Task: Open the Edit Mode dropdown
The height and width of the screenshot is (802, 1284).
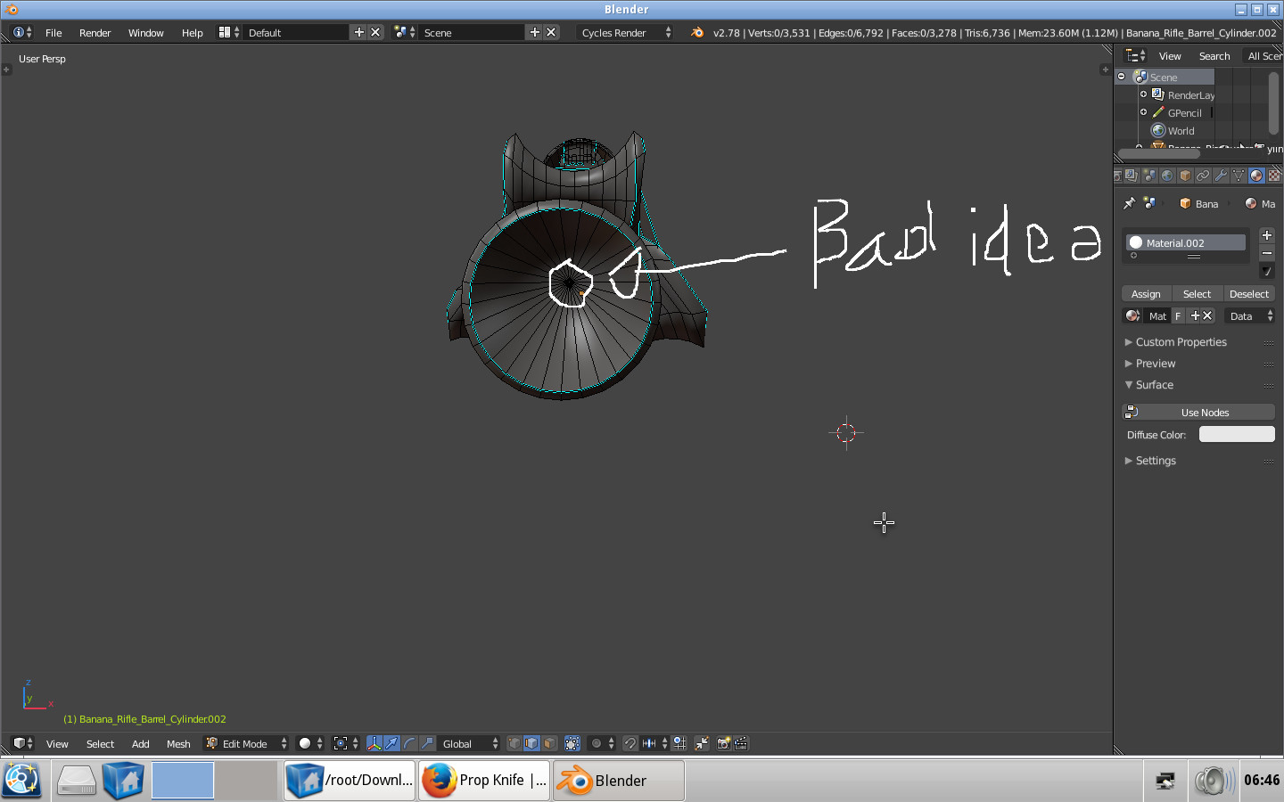Action: [x=246, y=743]
